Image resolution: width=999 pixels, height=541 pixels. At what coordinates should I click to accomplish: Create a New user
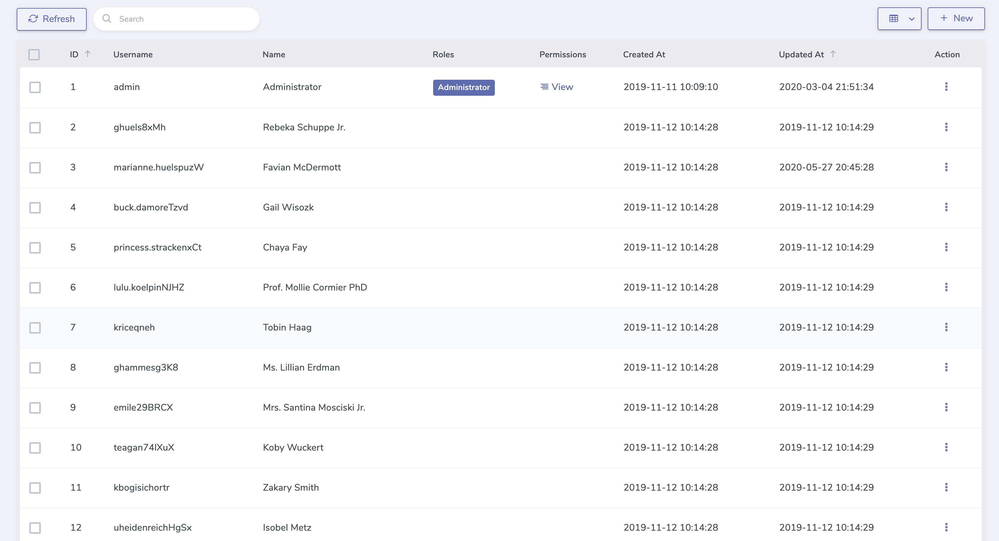[x=956, y=19]
